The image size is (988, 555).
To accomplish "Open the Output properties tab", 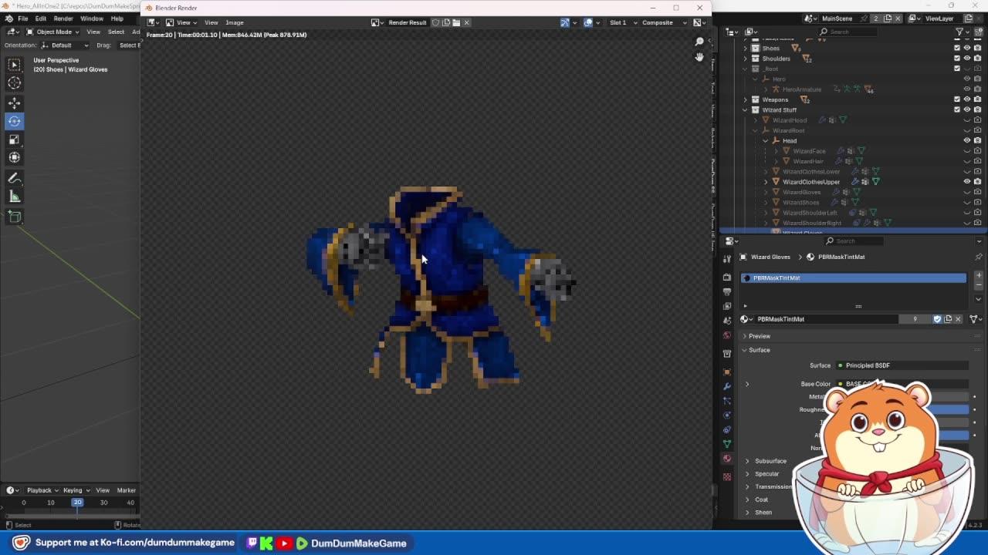I will [x=727, y=291].
